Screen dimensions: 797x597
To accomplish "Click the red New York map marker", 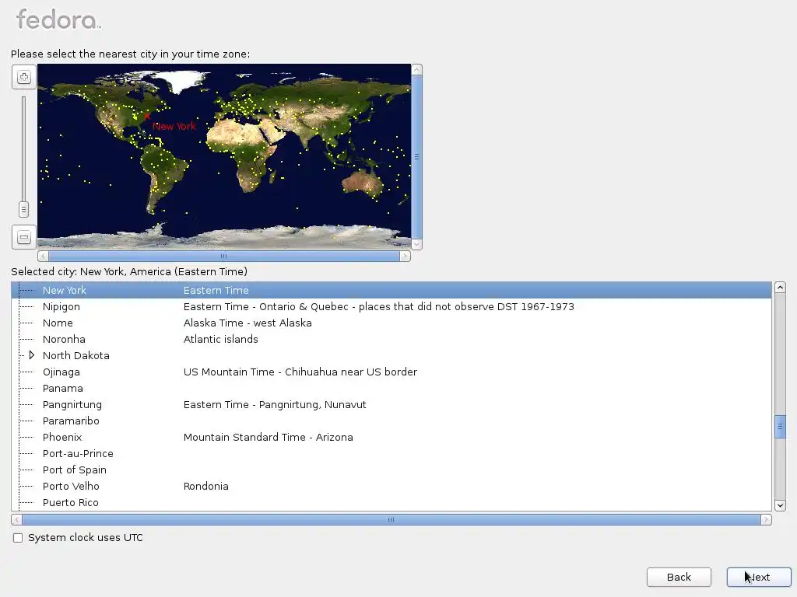I will [x=147, y=117].
